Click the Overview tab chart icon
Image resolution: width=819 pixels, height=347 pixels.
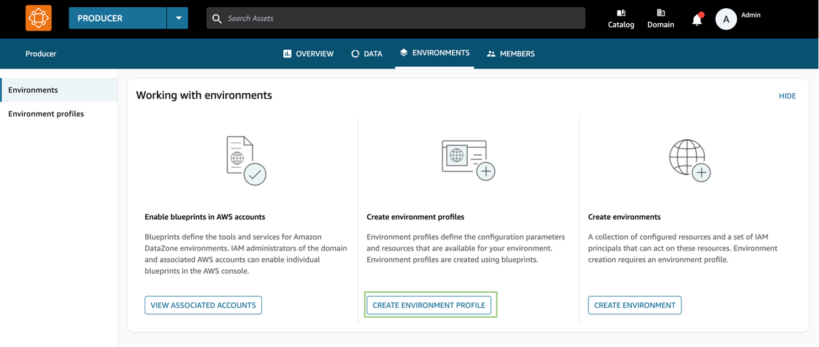[287, 54]
